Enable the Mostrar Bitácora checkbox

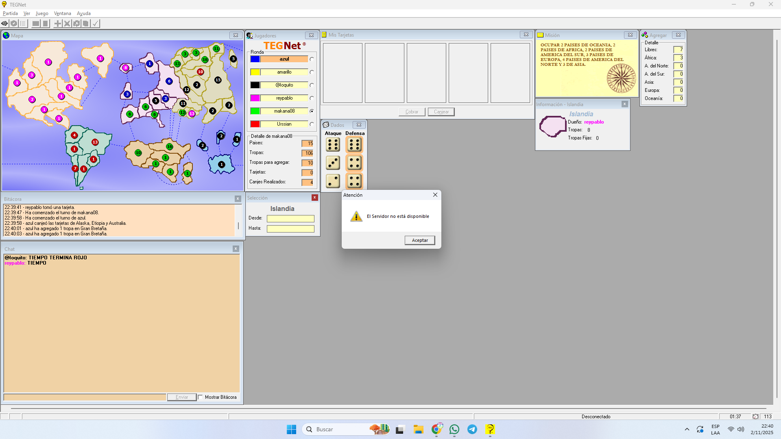200,397
